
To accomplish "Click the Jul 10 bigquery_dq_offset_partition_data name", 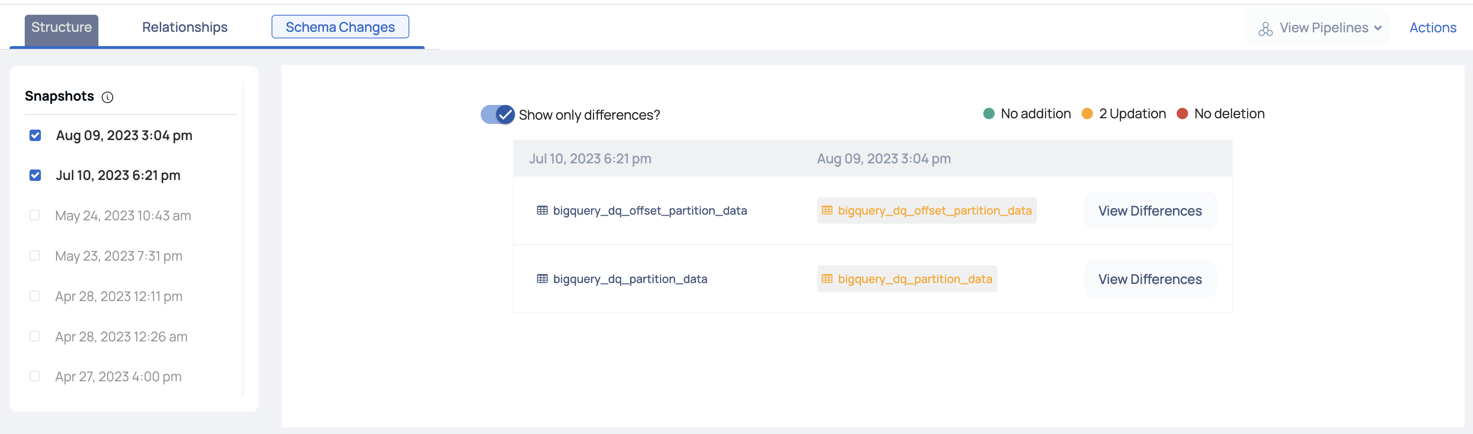I will [x=649, y=211].
